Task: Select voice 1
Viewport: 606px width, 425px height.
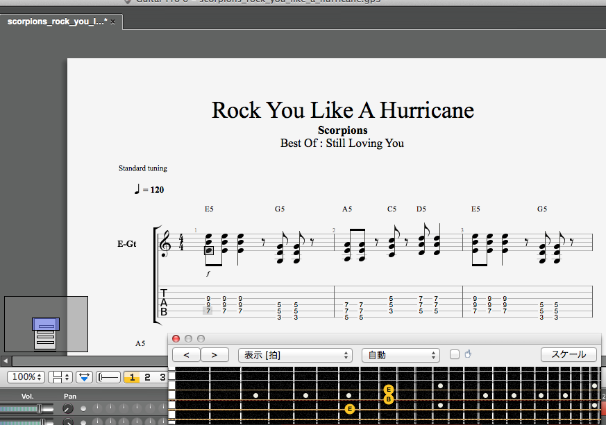Action: pos(132,376)
